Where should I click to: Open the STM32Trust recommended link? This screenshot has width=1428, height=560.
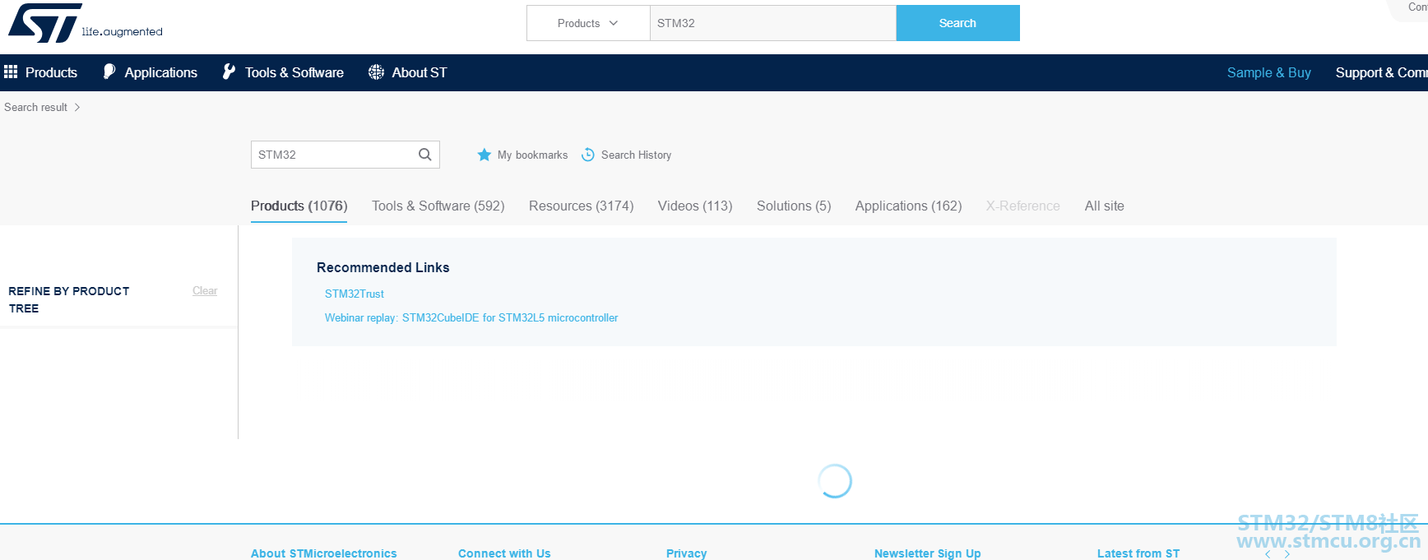(x=354, y=294)
